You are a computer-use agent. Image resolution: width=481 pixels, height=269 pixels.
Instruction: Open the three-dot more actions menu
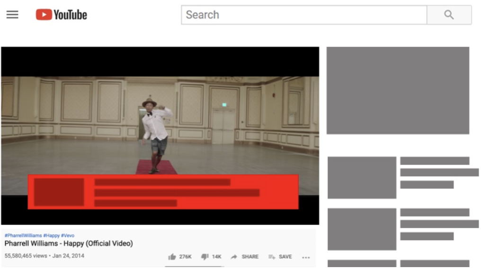click(306, 257)
